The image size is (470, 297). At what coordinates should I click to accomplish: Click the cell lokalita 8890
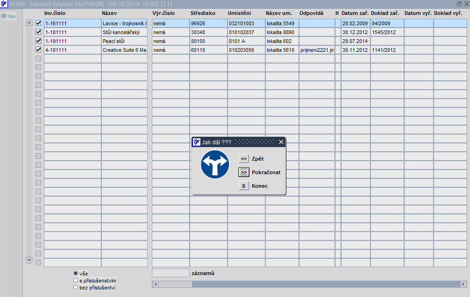pos(282,32)
